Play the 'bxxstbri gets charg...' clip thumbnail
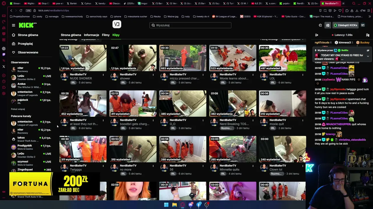The width and height of the screenshot is (373, 209). [x=133, y=104]
